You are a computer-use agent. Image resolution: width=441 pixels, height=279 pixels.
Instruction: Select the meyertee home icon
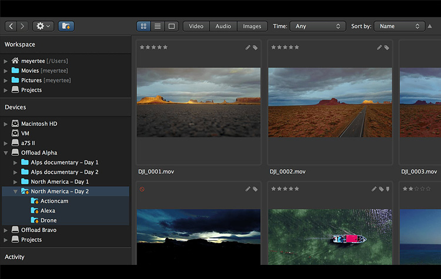coord(15,60)
